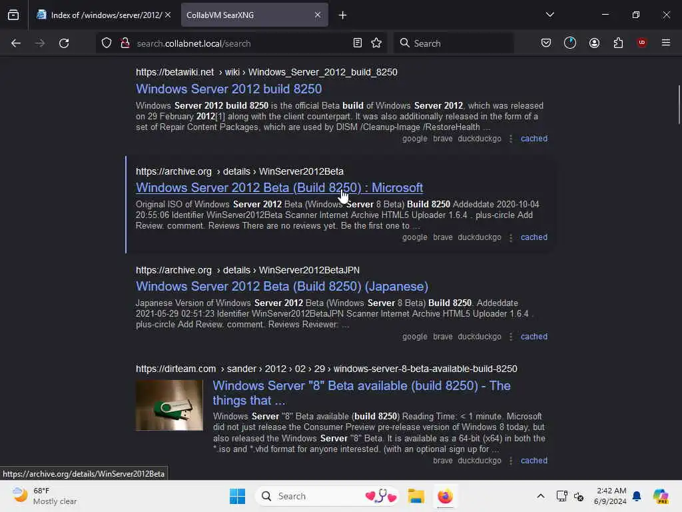Launch Copilot preview from the taskbar
The height and width of the screenshot is (512, 682).
click(661, 496)
